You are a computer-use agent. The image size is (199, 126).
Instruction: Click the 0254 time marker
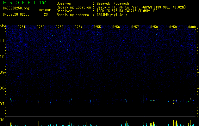(x=78, y=27)
